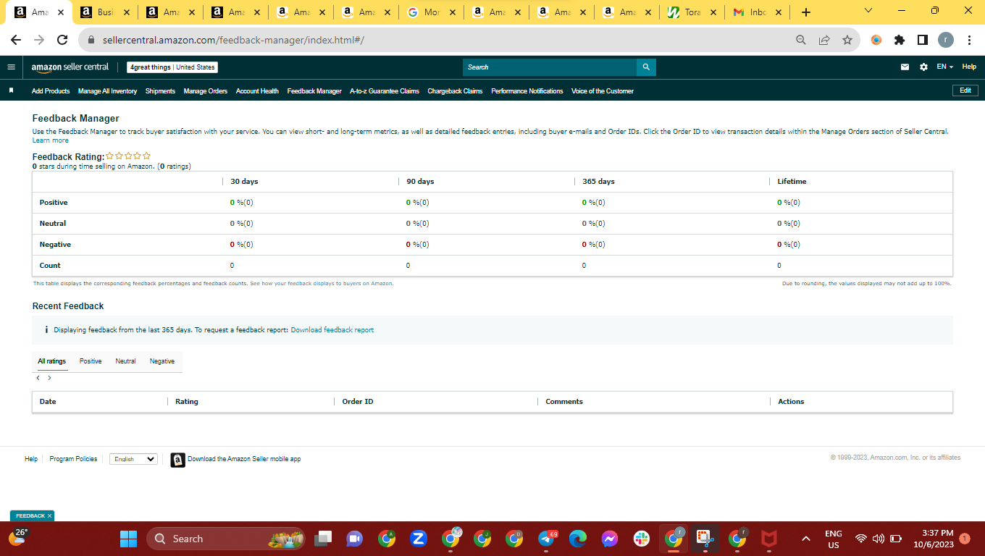
Task: Expand the system tray hidden icons chevron
Action: [x=805, y=539]
